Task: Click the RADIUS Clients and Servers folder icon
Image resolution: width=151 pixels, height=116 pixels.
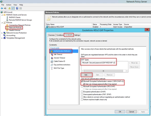Action: tap(4, 15)
